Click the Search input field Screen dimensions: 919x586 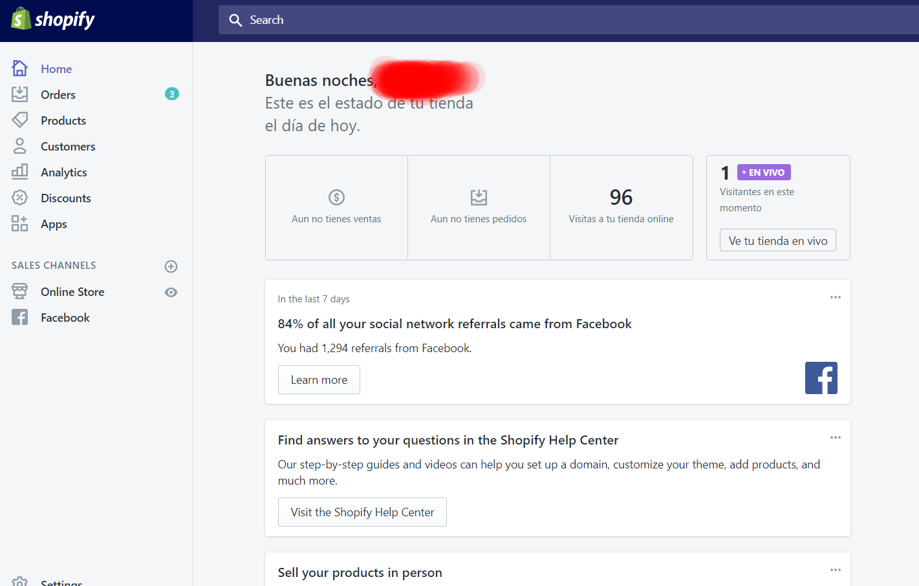pos(569,20)
